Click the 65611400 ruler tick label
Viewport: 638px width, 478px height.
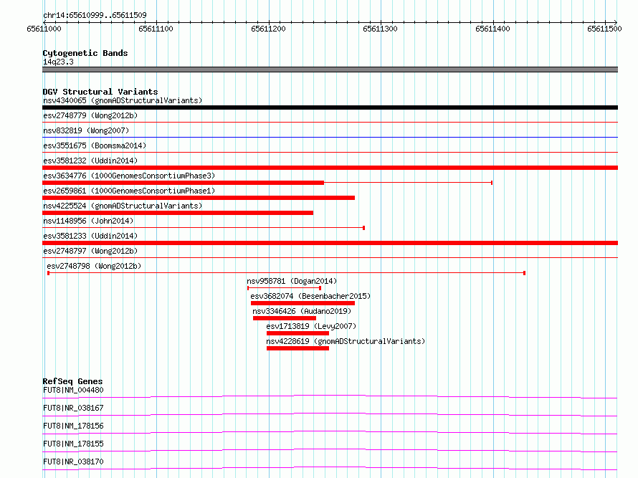tap(492, 29)
